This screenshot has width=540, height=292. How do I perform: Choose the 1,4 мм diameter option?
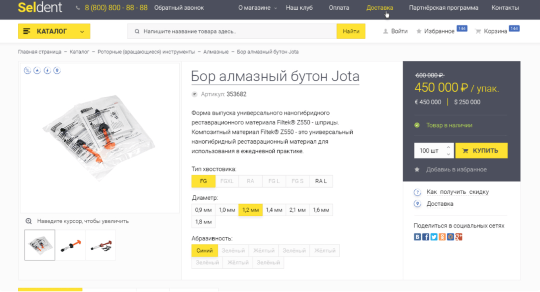pos(274,210)
